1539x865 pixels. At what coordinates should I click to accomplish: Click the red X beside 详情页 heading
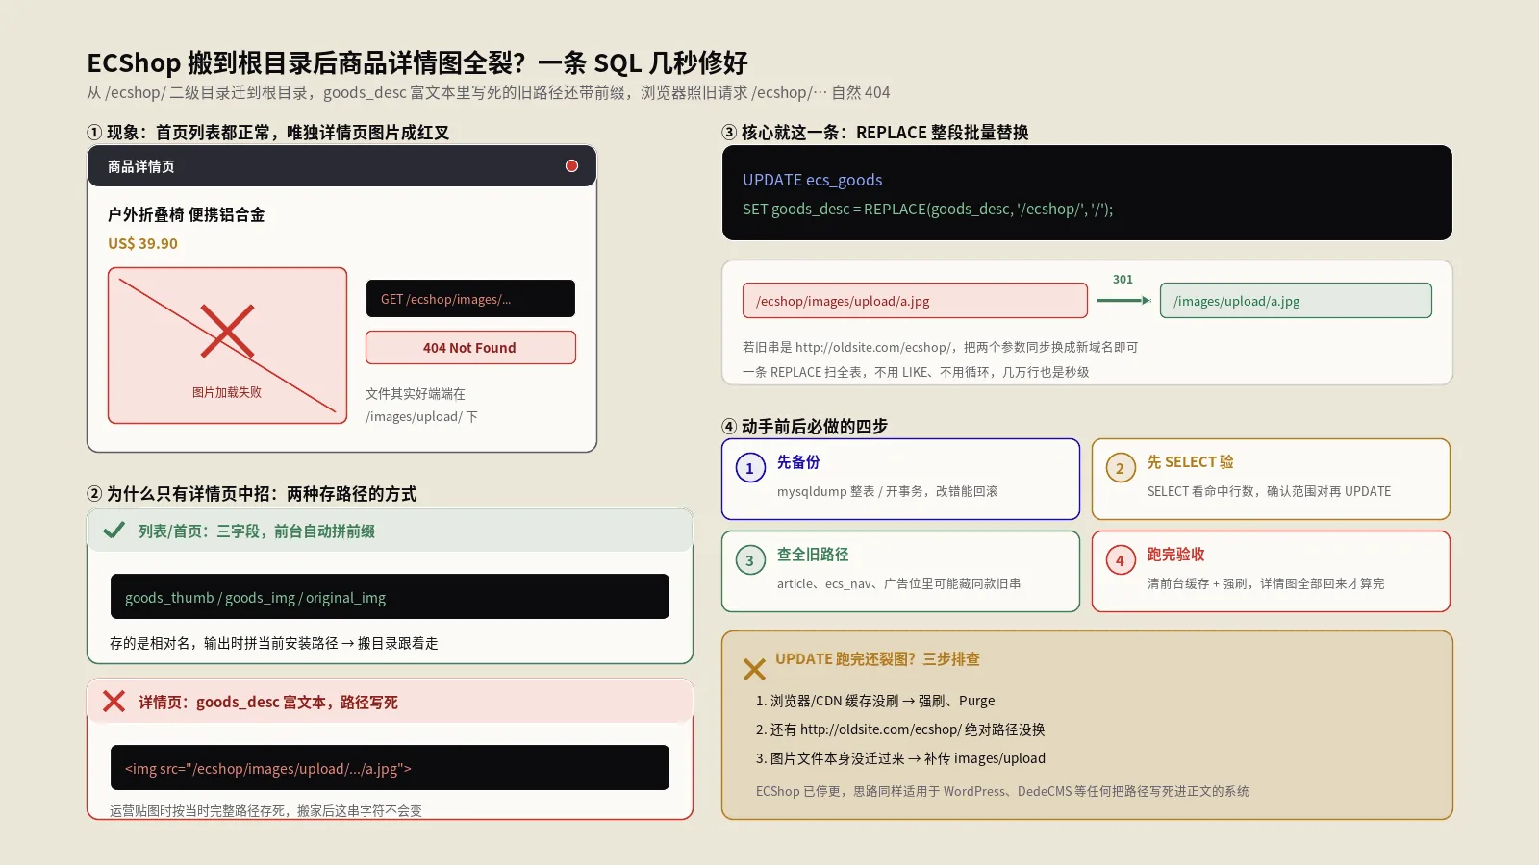coord(114,702)
